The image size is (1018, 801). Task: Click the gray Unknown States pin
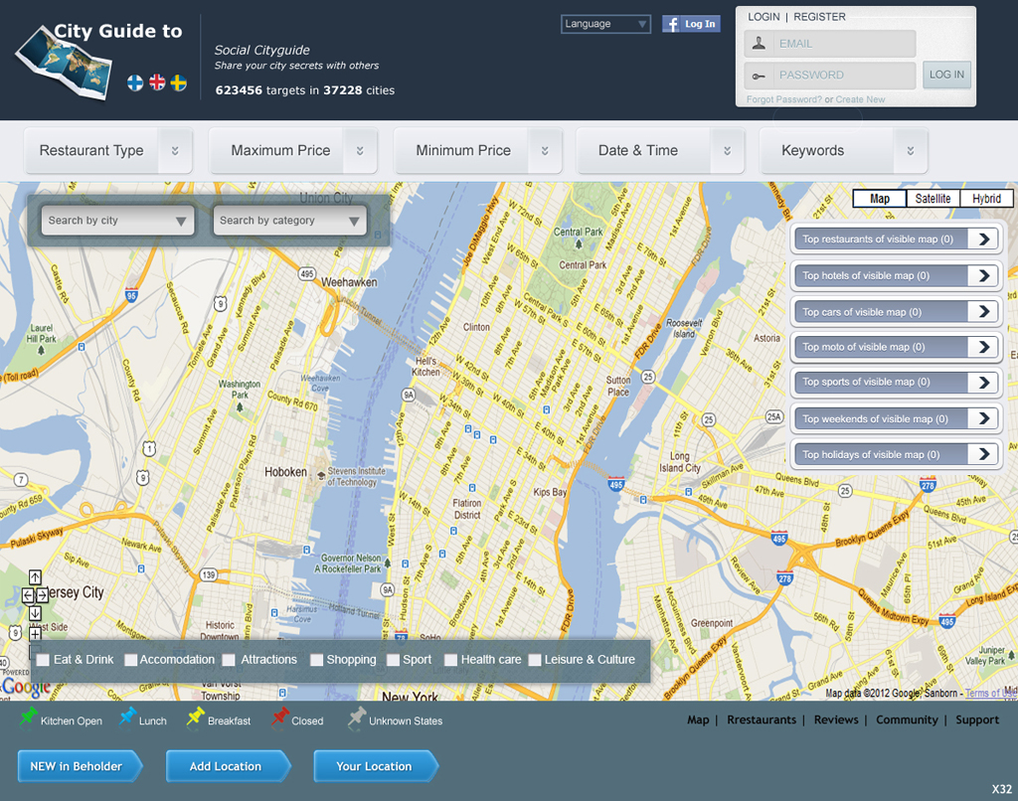(x=357, y=718)
